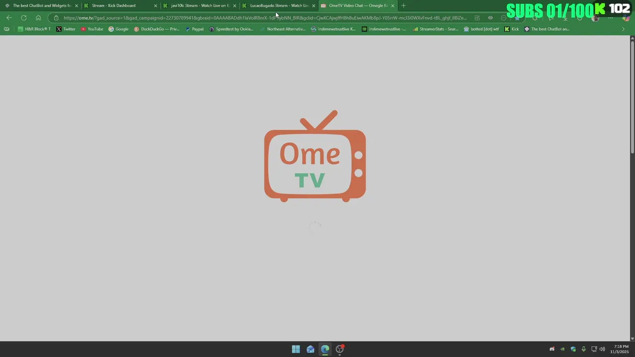This screenshot has width=635, height=357.
Task: Close the 'LucaoBugado Stream' tab
Action: 314,6
